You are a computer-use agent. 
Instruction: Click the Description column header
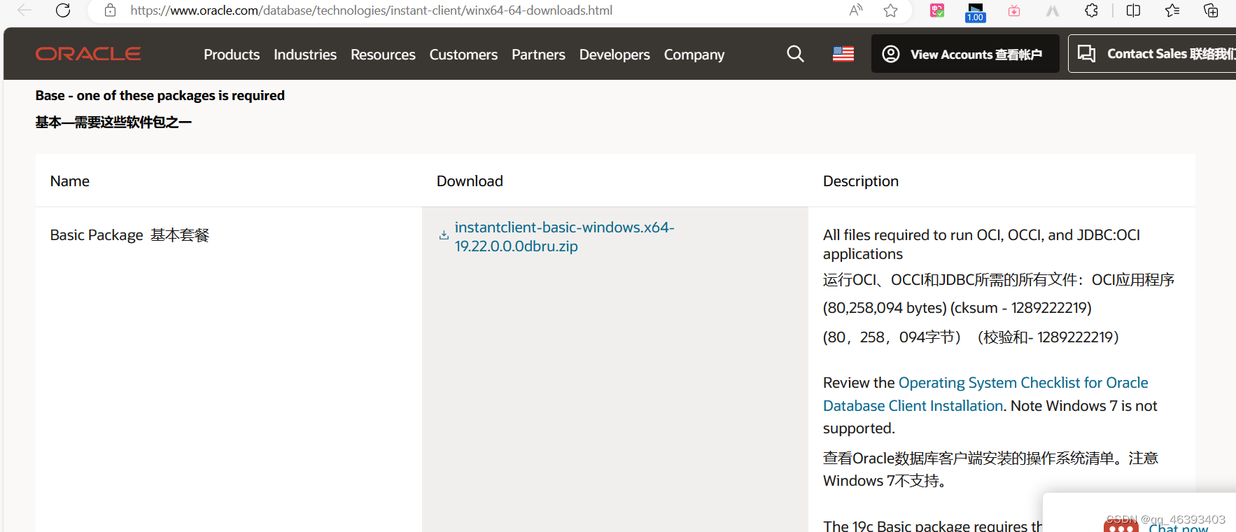[861, 181]
